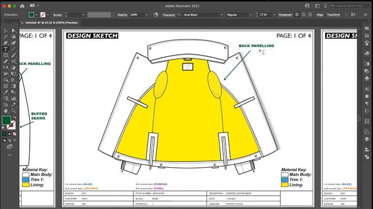Open the Paragraph panel link
The height and width of the screenshot is (209, 373).
tap(285, 15)
